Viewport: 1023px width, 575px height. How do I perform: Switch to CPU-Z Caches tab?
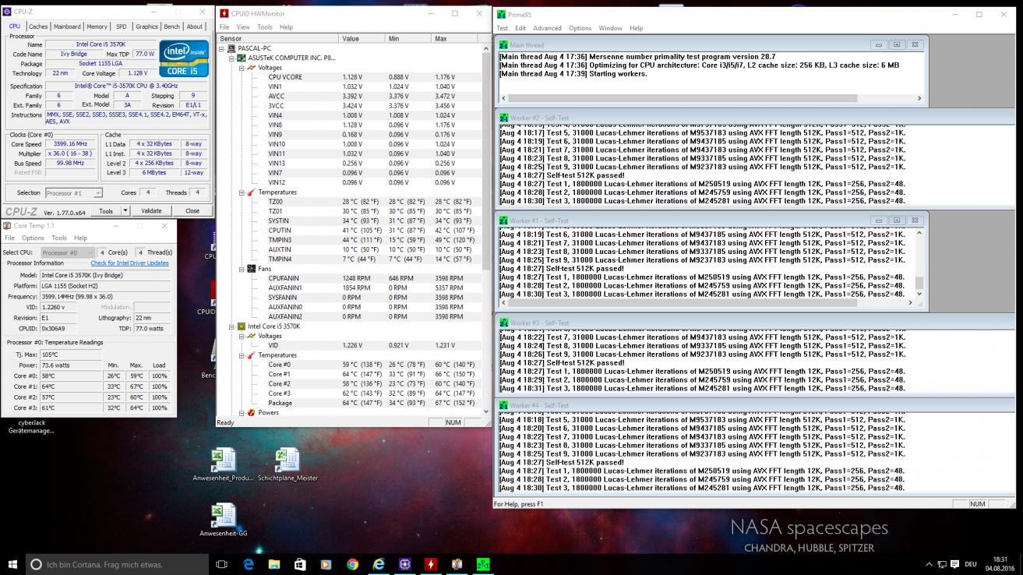38,26
